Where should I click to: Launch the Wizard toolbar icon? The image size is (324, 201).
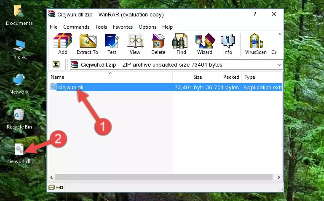point(205,44)
